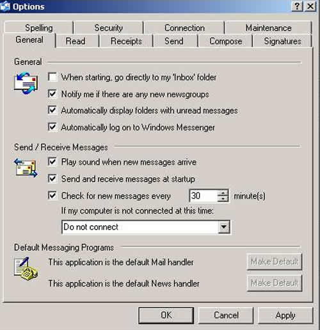Toggle Automatically log on to Windows Messenger
320x330 pixels.
pyautogui.click(x=52, y=127)
